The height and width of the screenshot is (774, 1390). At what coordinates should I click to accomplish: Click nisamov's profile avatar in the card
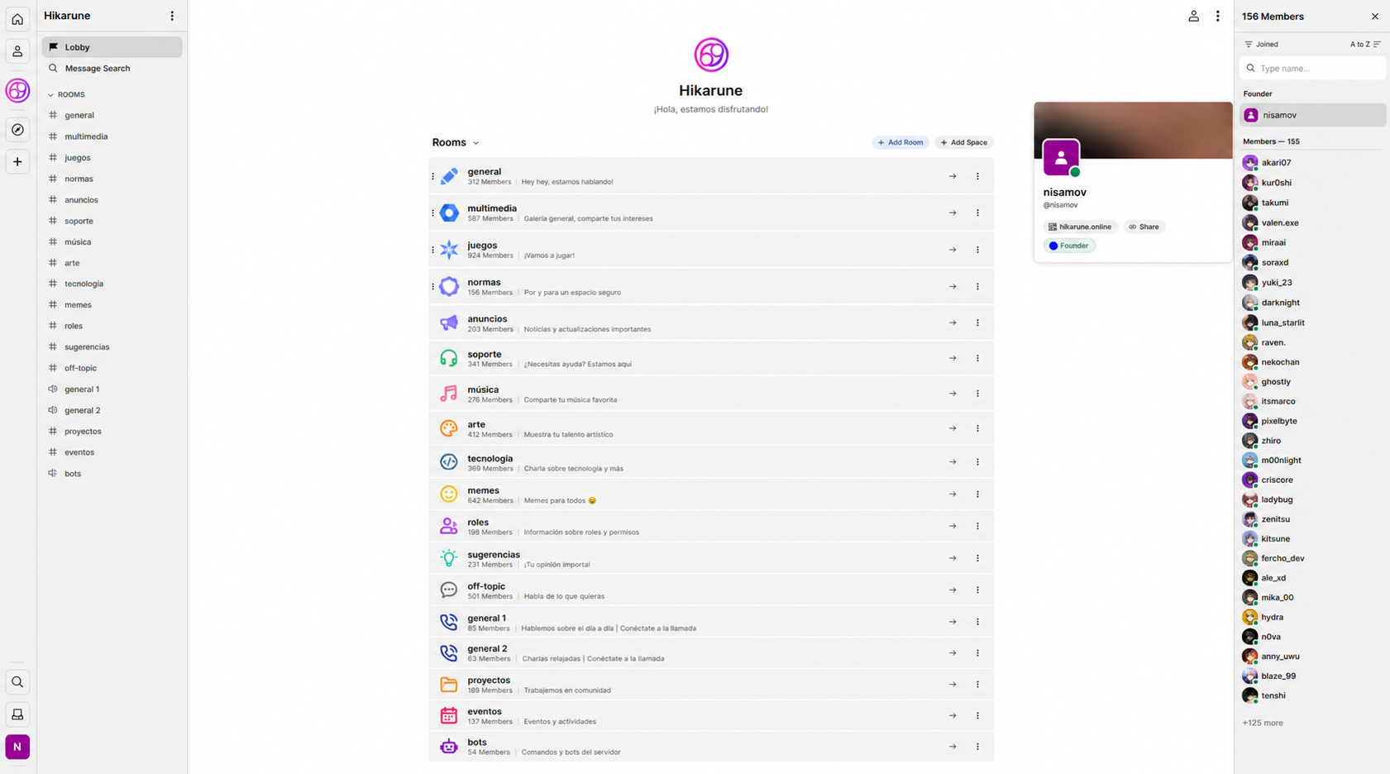pyautogui.click(x=1061, y=157)
